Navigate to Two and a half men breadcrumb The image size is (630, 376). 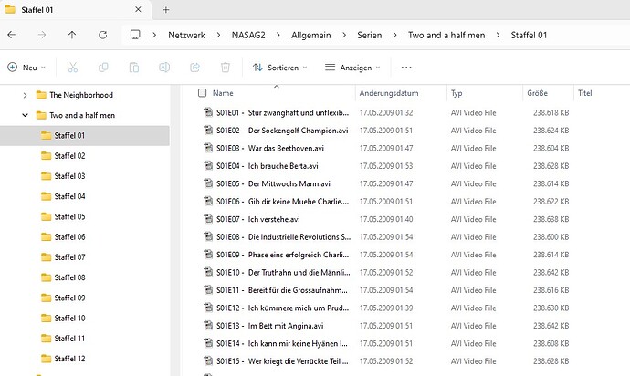coord(446,35)
